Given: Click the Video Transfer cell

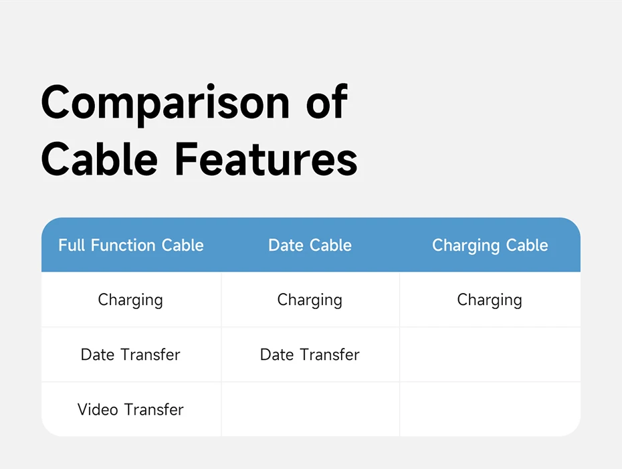Looking at the screenshot, I should point(130,409).
